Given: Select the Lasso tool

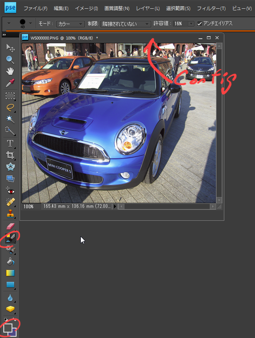Looking at the screenshot, I should 10,107.
